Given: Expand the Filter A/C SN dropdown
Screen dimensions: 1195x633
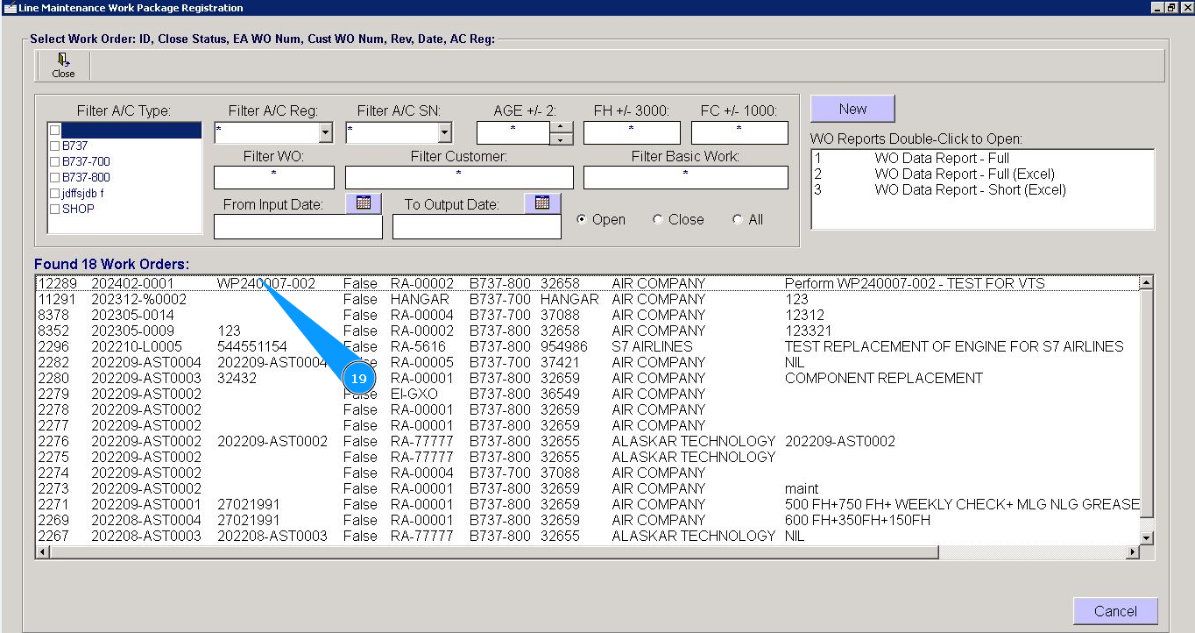Looking at the screenshot, I should pyautogui.click(x=444, y=133).
